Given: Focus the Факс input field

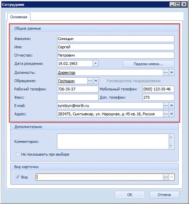Looking at the screenshot, I should pyautogui.click(x=78, y=97).
